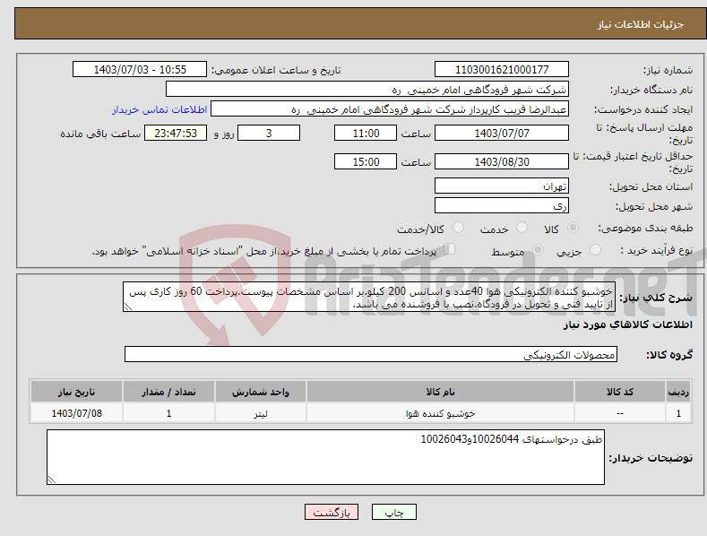This screenshot has height=536, width=707.
Task: Click the ردیف column header
Action: [678, 392]
